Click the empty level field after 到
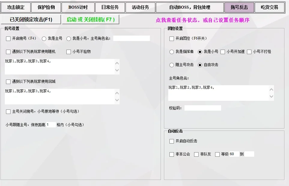Screen dimensions: 289x186 pos(249,154)
